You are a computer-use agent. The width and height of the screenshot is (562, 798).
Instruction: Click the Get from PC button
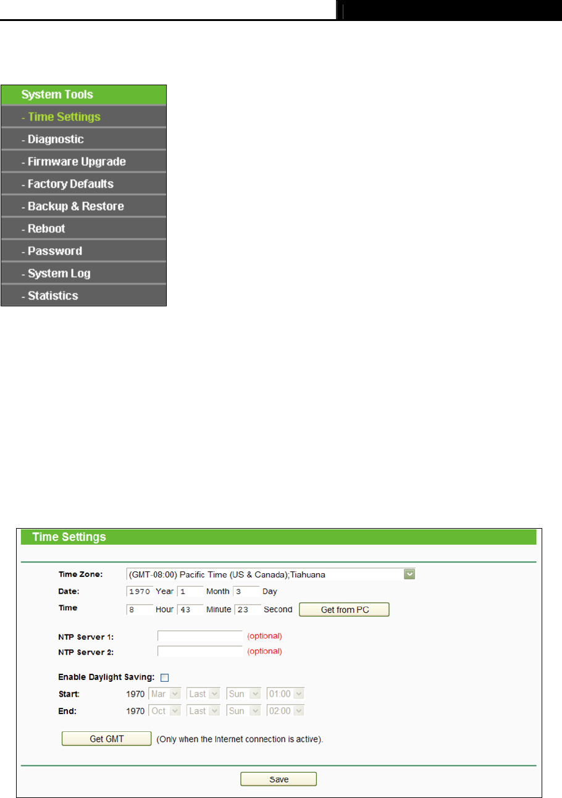coord(345,610)
